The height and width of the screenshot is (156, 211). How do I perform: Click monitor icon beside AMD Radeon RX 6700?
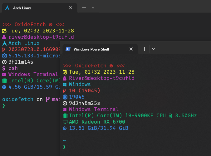point(65,122)
